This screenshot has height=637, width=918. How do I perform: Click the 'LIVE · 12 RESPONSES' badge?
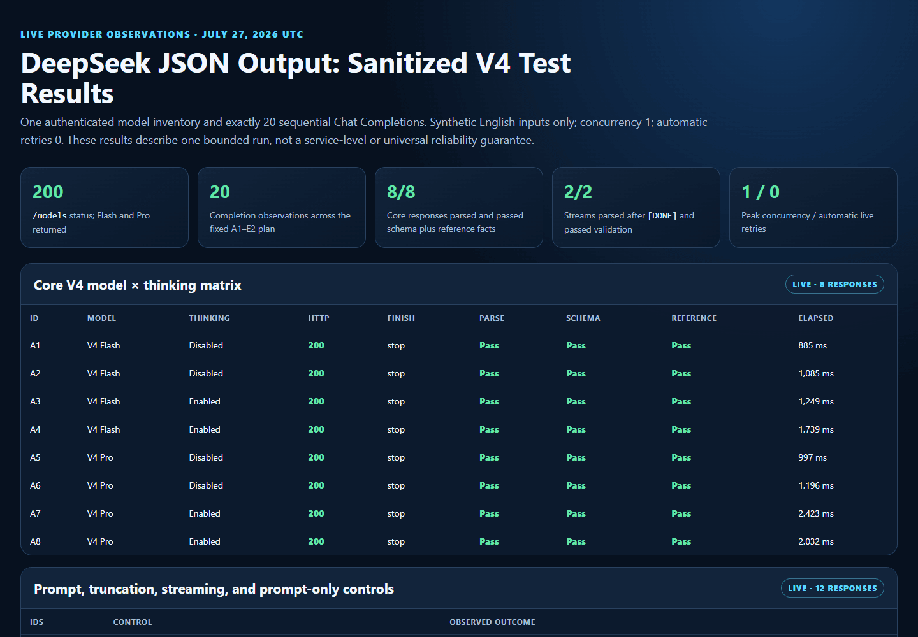point(833,589)
